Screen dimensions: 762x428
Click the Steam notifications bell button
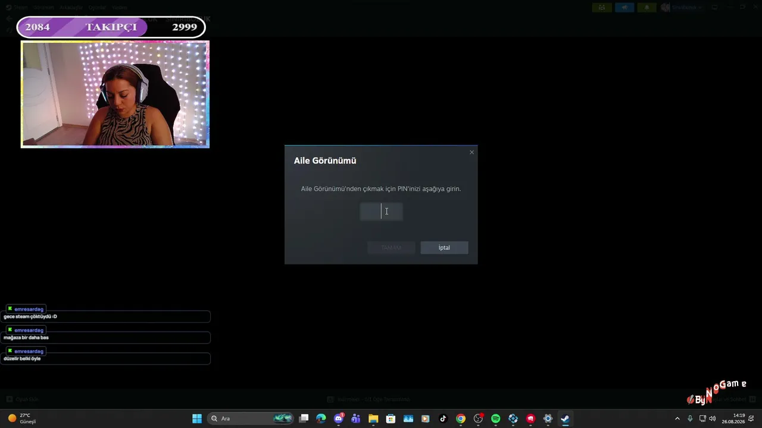click(x=647, y=7)
